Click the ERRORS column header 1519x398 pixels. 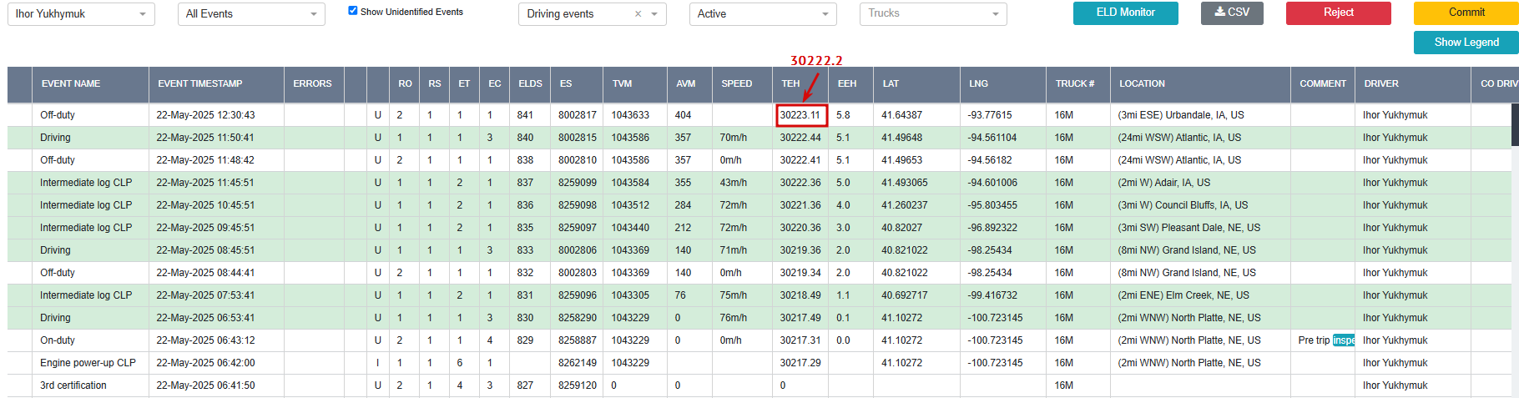coord(312,84)
